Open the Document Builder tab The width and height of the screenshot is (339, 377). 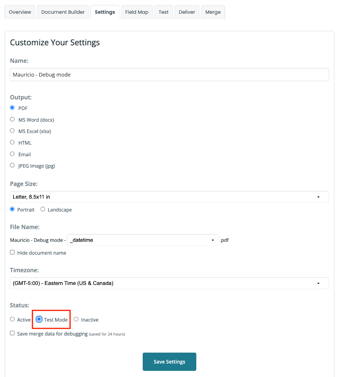tap(63, 12)
